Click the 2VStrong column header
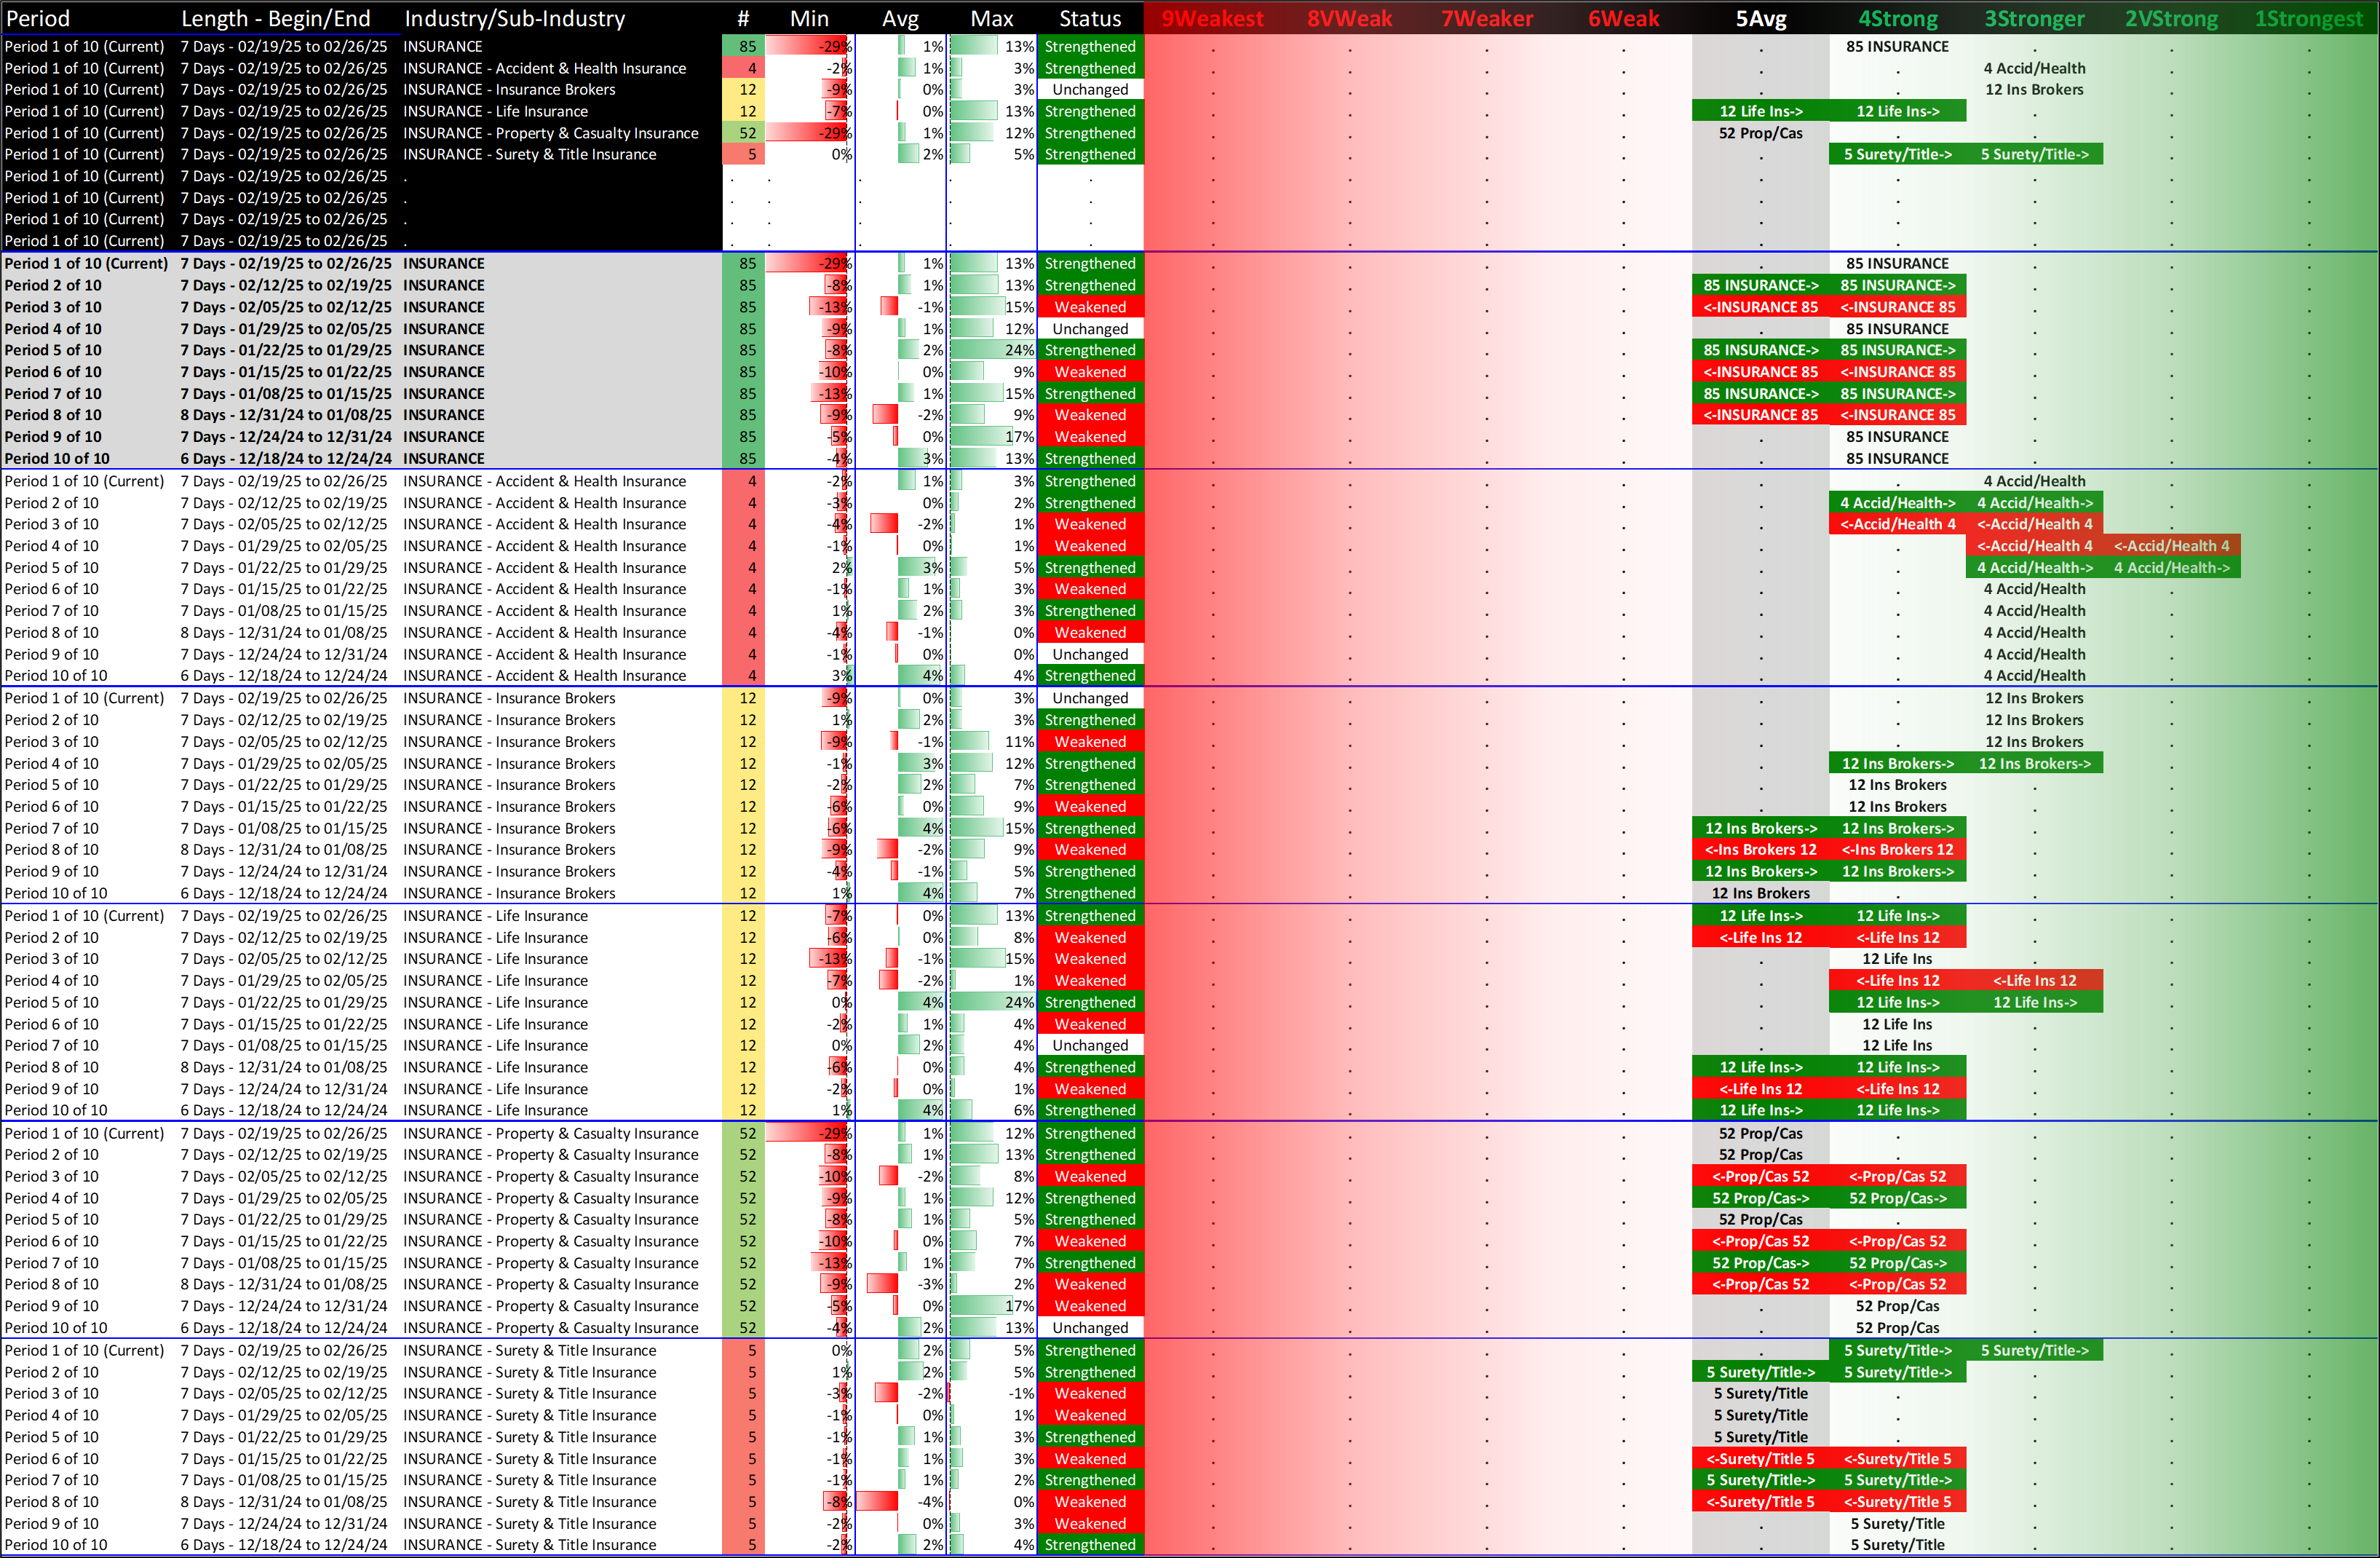This screenshot has height=1558, width=2380. [2171, 18]
